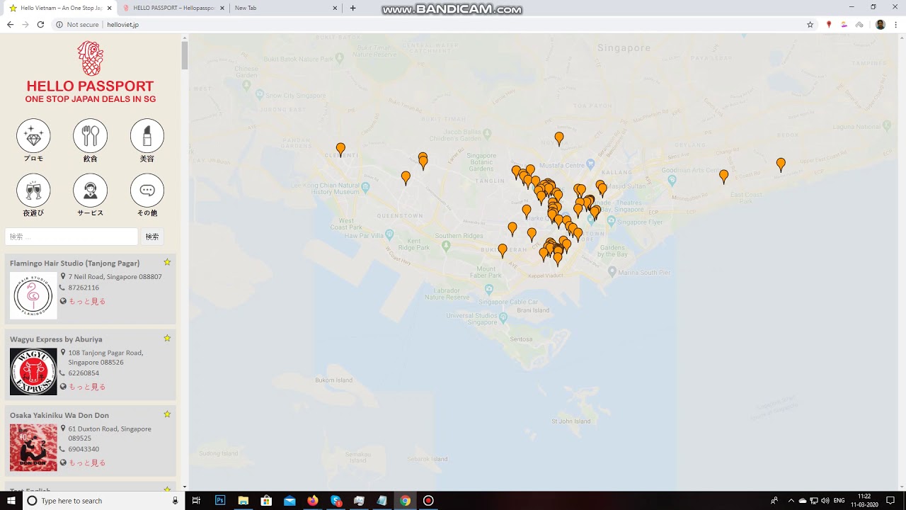The width and height of the screenshot is (906, 510).
Task: Bookmark this page with the address bar star
Action: click(x=810, y=25)
